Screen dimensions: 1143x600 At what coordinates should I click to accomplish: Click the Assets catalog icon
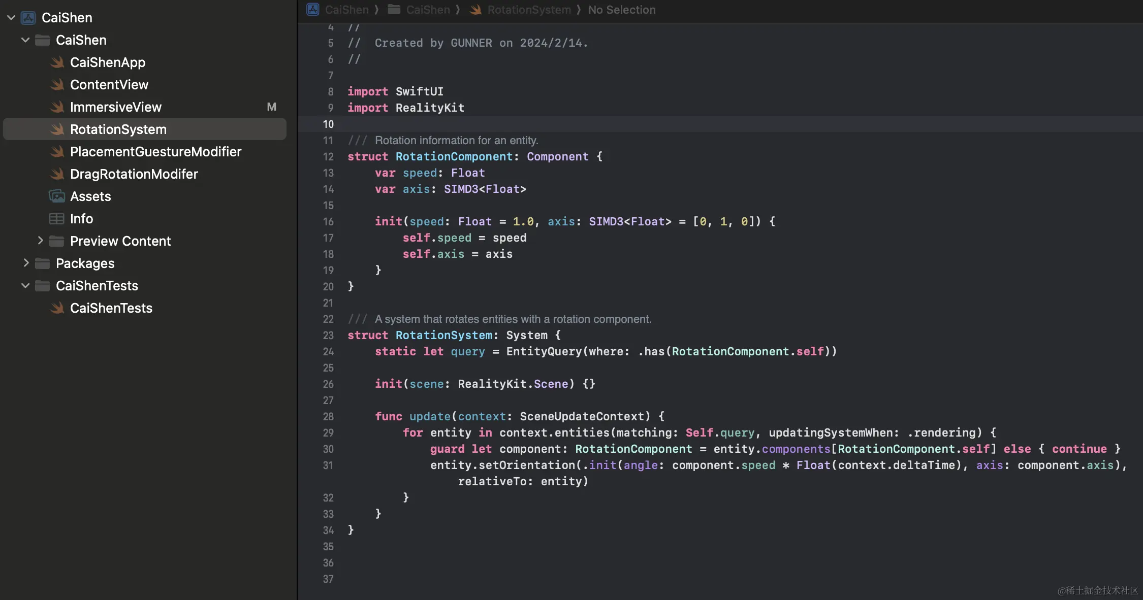pos(57,196)
